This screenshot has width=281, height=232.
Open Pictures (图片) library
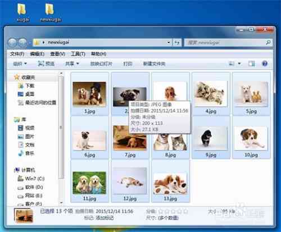(26, 137)
